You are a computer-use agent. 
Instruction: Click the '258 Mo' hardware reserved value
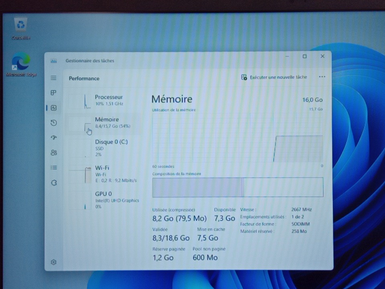click(299, 231)
